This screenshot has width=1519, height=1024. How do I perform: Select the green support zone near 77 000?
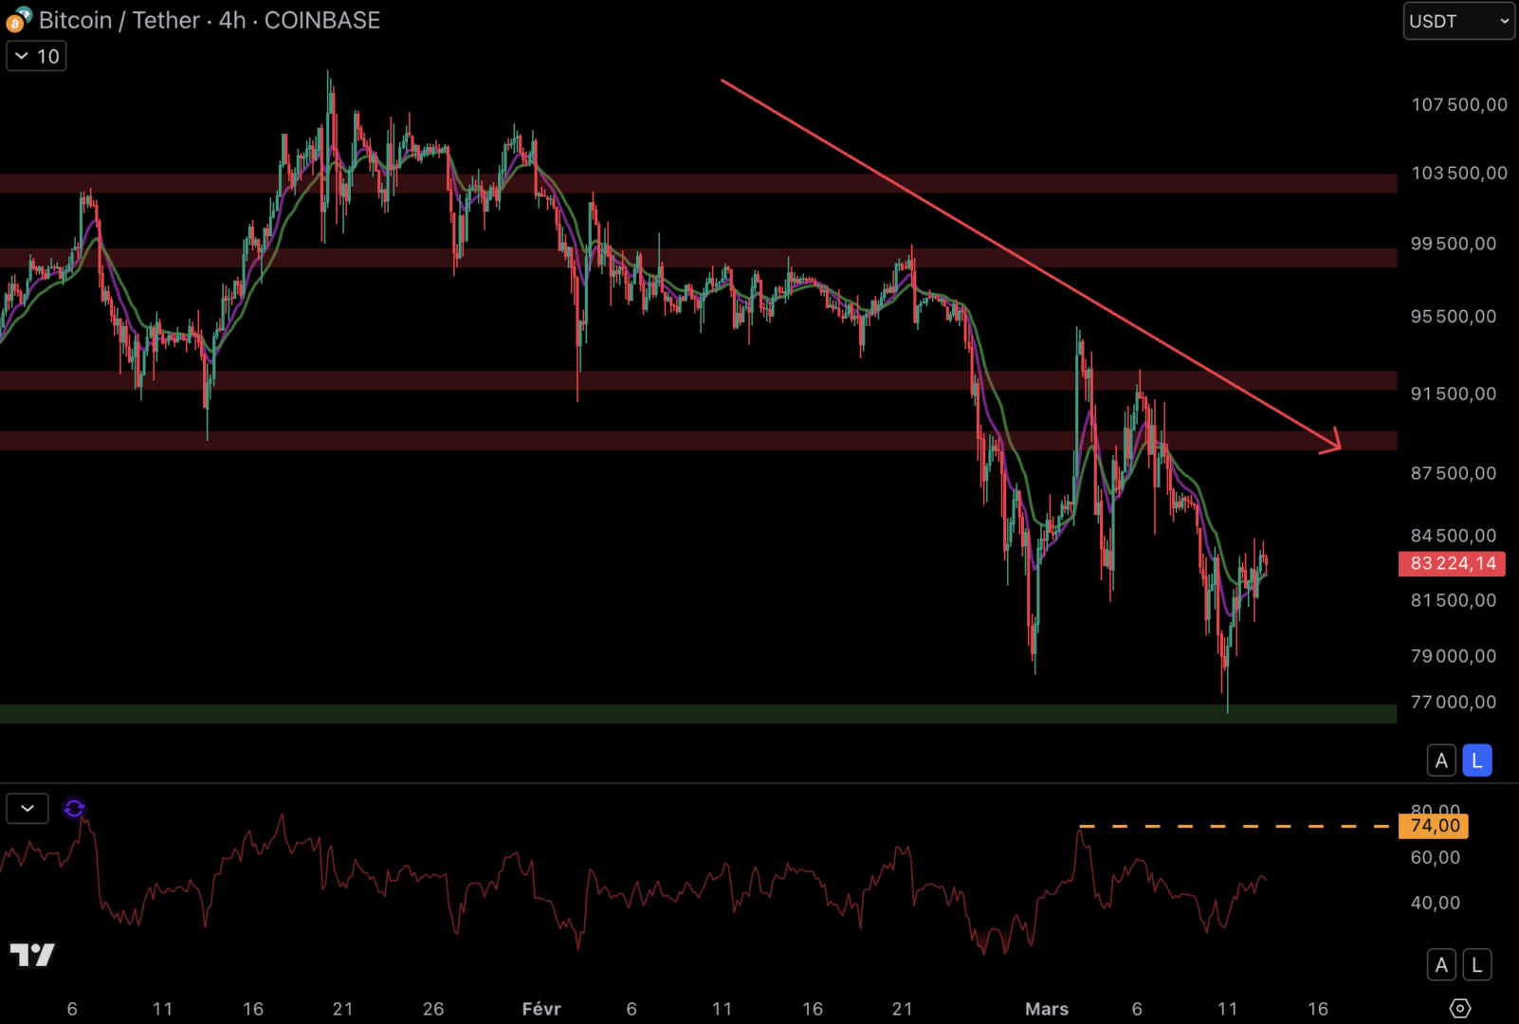tap(664, 714)
